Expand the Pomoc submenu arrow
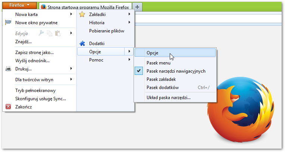This screenshot has height=152, width=285. pyautogui.click(x=129, y=60)
